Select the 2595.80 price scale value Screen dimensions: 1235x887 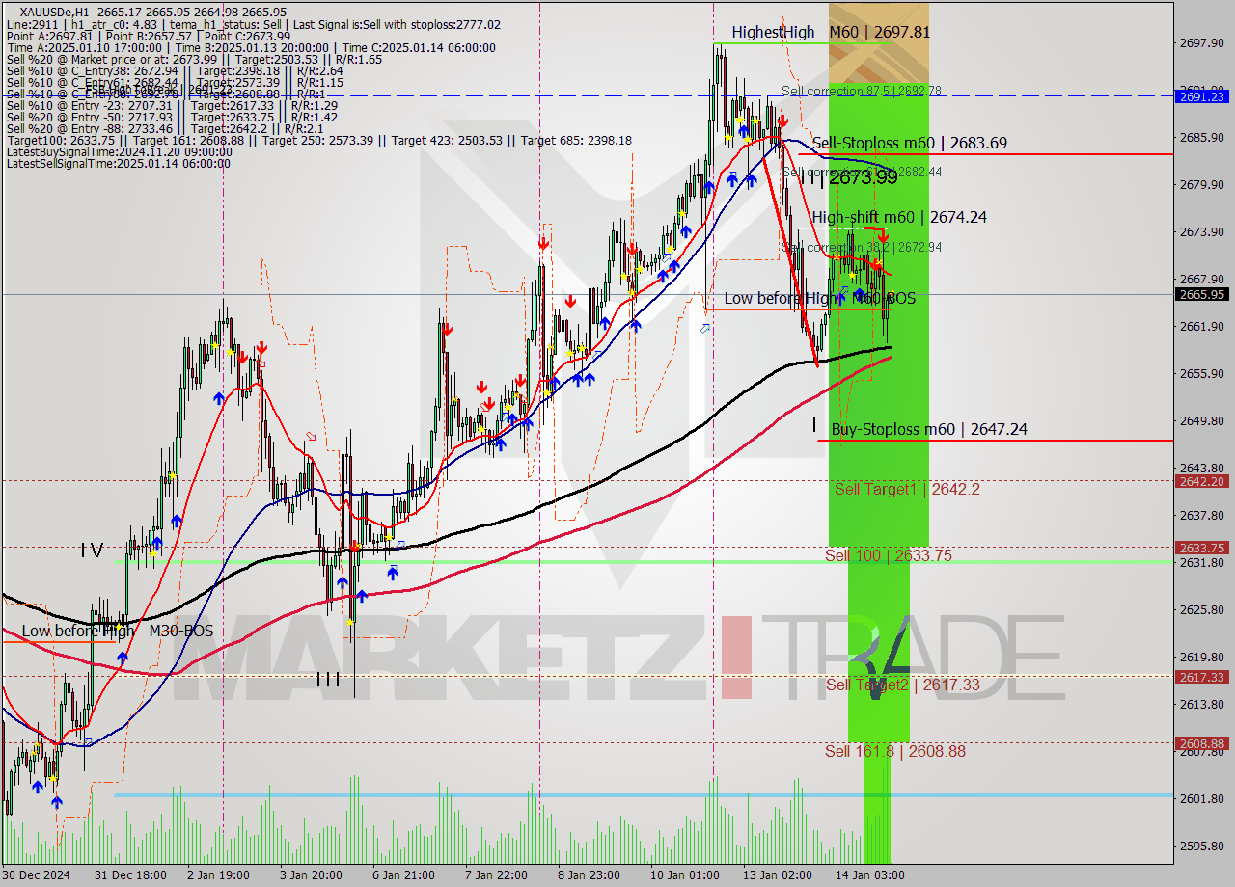click(x=1202, y=846)
